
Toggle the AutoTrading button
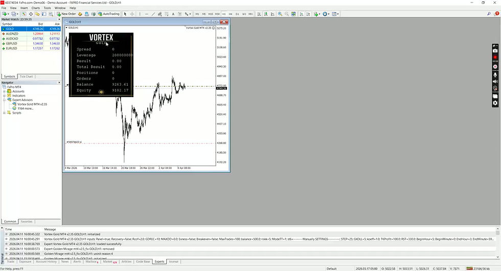pyautogui.click(x=108, y=14)
